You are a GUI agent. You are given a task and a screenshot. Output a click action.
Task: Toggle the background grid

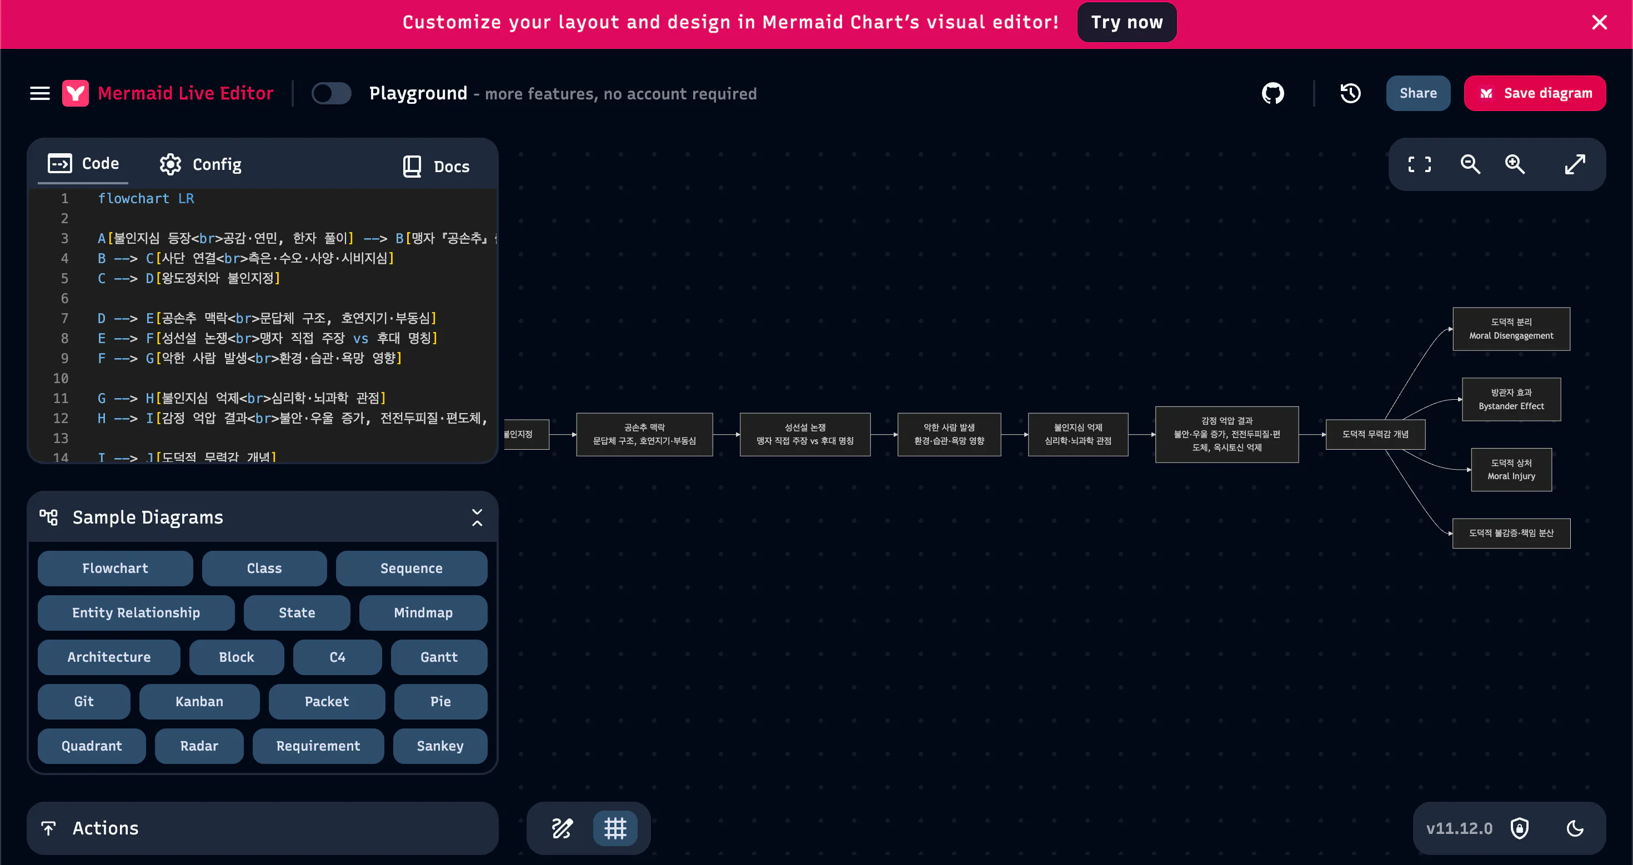coord(615,828)
